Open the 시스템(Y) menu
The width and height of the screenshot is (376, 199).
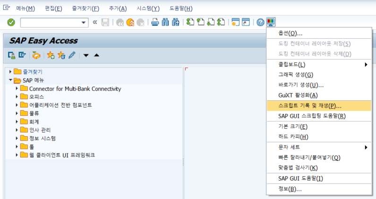point(148,9)
